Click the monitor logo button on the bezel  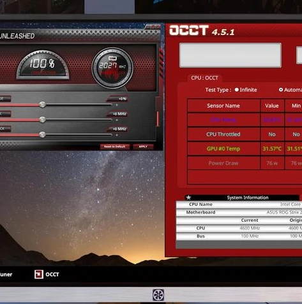point(158,295)
